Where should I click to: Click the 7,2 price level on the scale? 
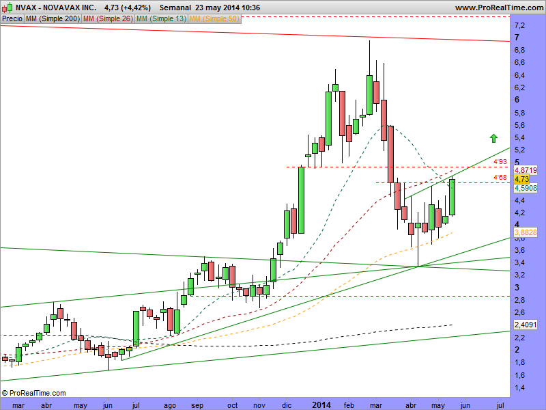point(520,25)
